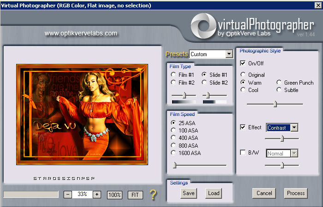Set preview zoom to 100%
Screen dimensions: 323x207
point(114,195)
